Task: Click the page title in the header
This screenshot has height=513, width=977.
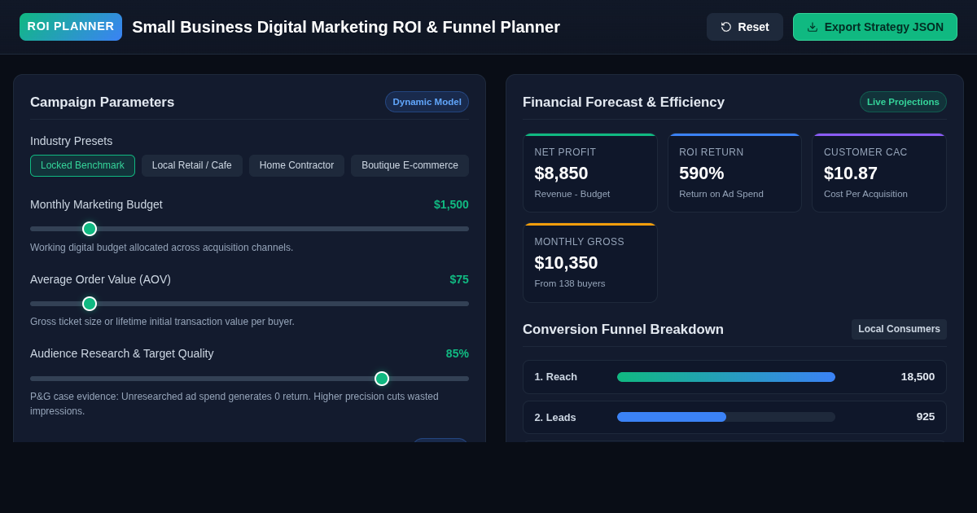Action: (x=346, y=27)
